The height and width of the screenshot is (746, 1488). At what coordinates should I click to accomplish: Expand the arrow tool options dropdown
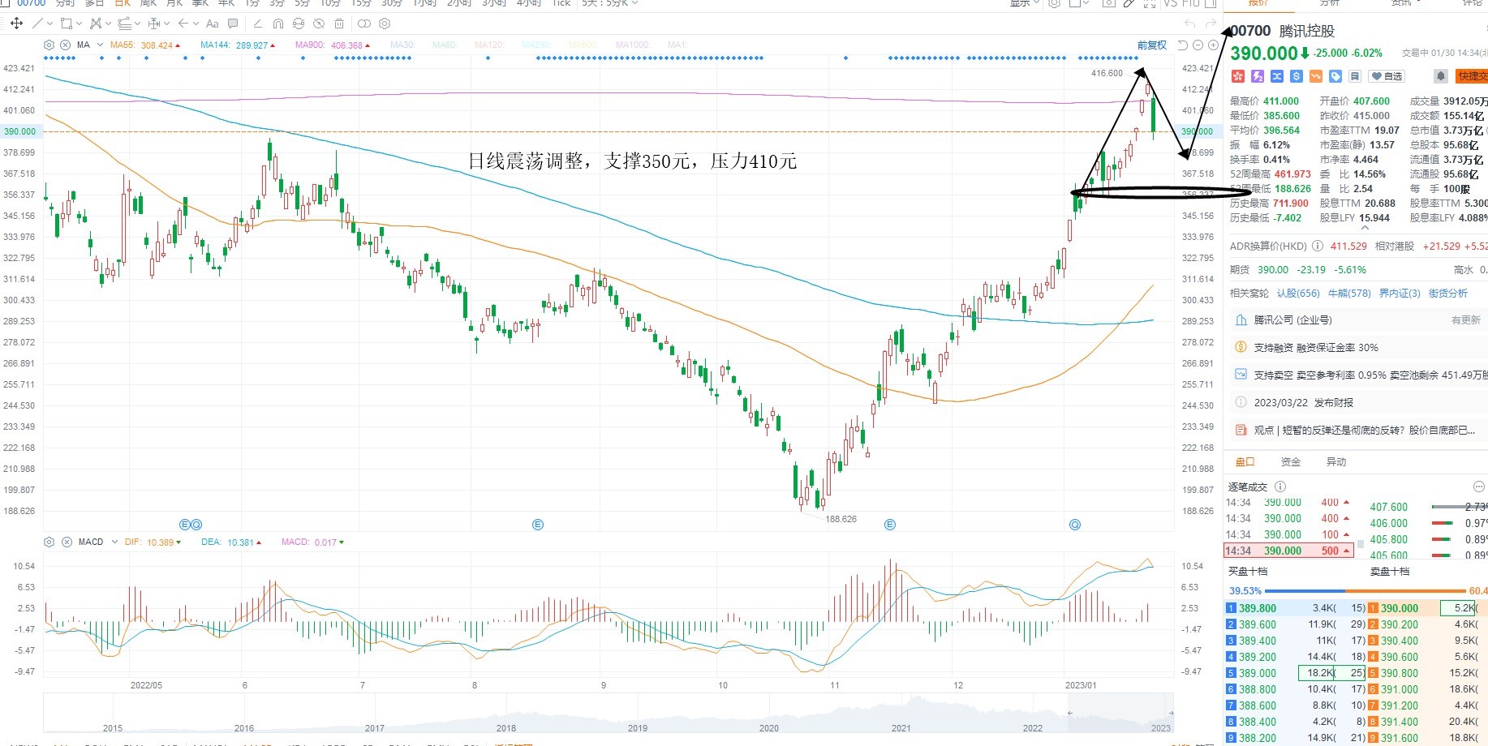[x=196, y=24]
